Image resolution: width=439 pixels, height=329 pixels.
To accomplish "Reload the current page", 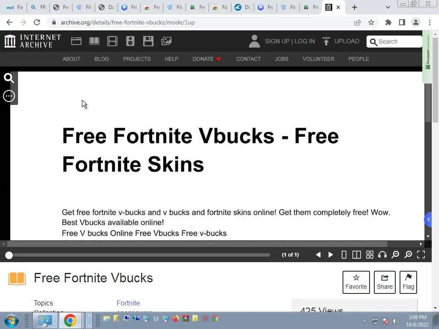I will 37,22.
